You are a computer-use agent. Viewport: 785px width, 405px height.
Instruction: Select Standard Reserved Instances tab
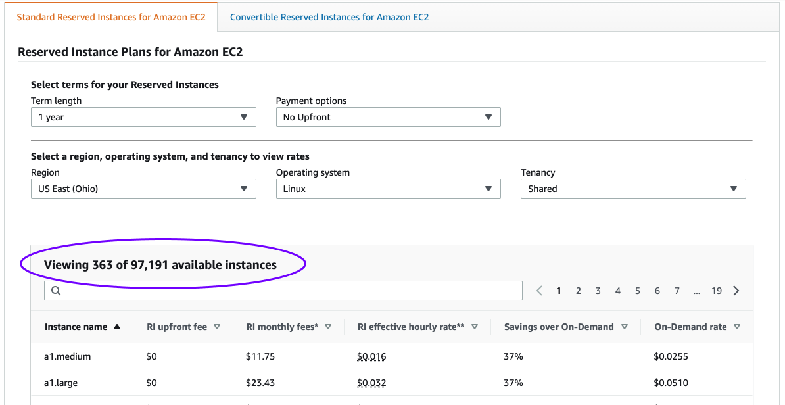point(111,17)
